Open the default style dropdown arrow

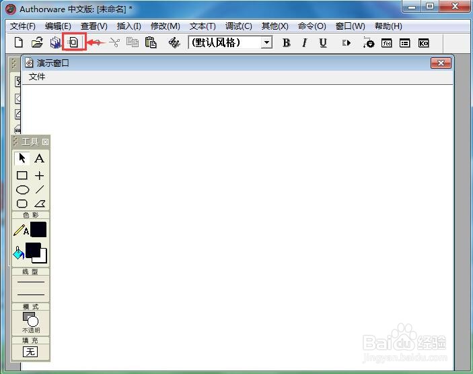266,42
